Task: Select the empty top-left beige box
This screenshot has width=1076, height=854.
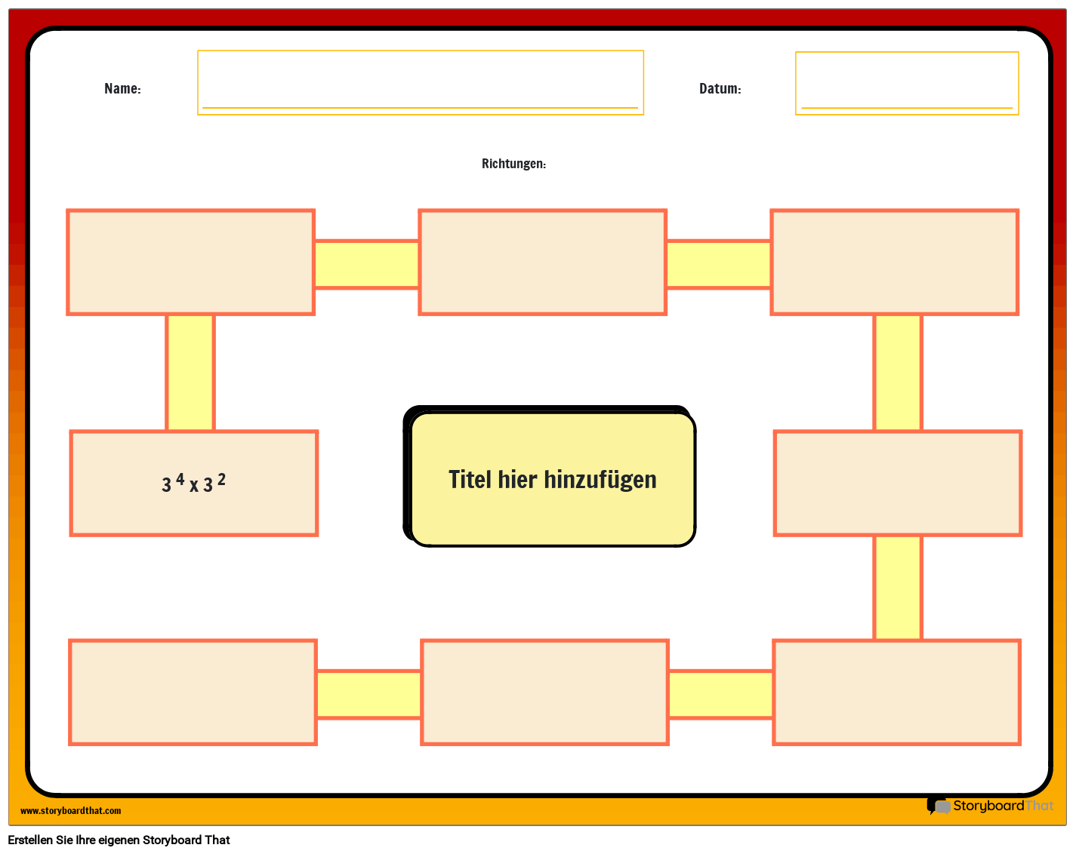Action: point(190,262)
